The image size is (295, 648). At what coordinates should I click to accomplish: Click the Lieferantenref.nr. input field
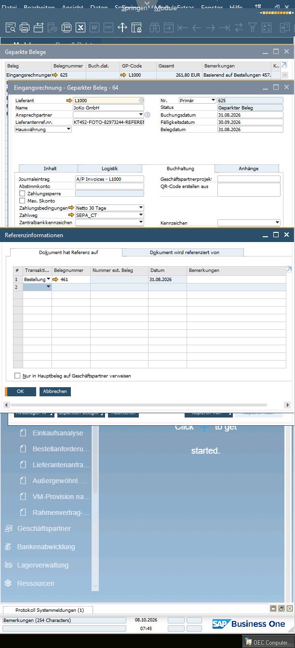click(x=108, y=122)
